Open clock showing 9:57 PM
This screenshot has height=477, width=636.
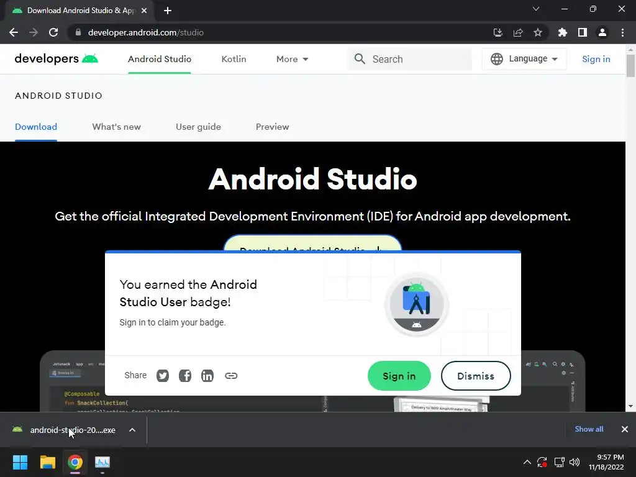[x=606, y=462]
